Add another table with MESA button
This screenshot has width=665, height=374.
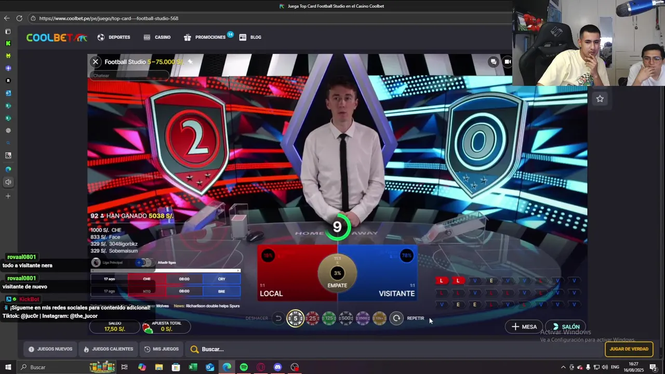[x=524, y=327]
